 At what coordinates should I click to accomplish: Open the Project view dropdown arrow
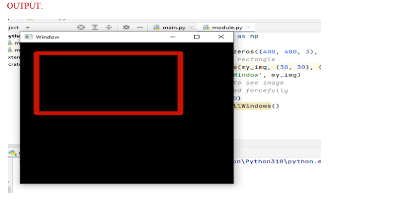tap(27, 27)
